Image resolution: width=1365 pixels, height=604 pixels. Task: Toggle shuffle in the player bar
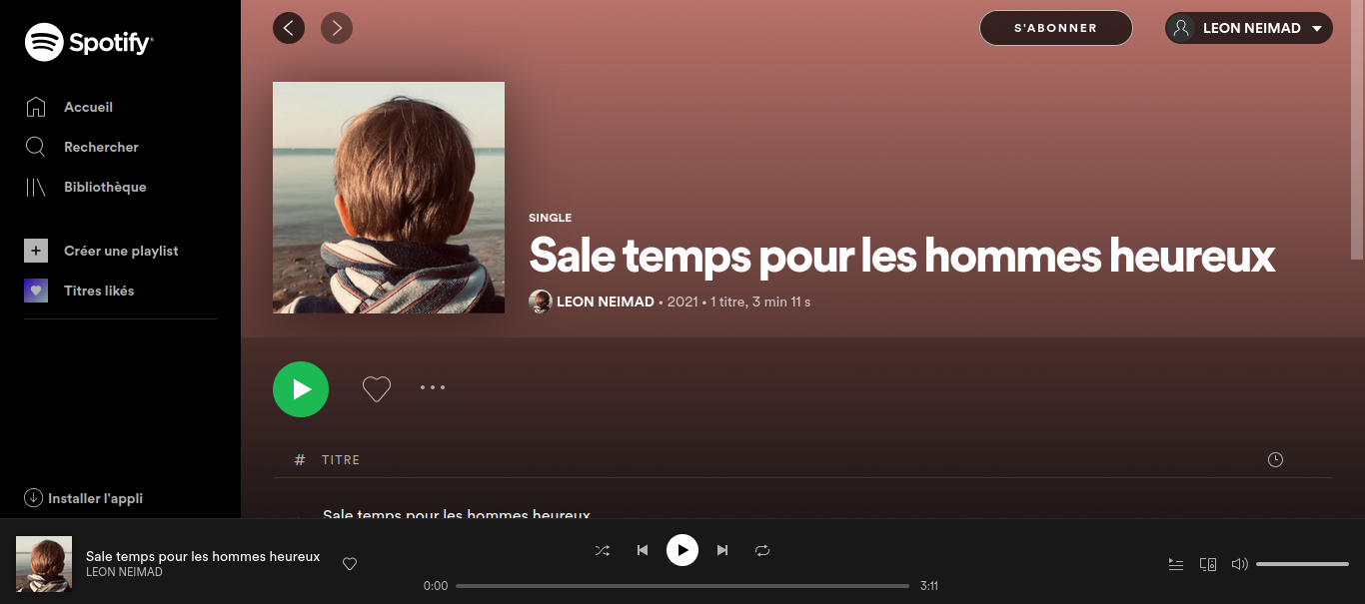click(603, 550)
